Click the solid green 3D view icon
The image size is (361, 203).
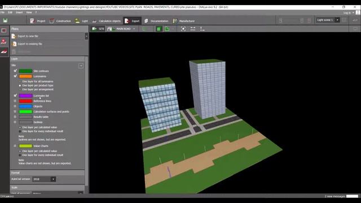(x=159, y=29)
